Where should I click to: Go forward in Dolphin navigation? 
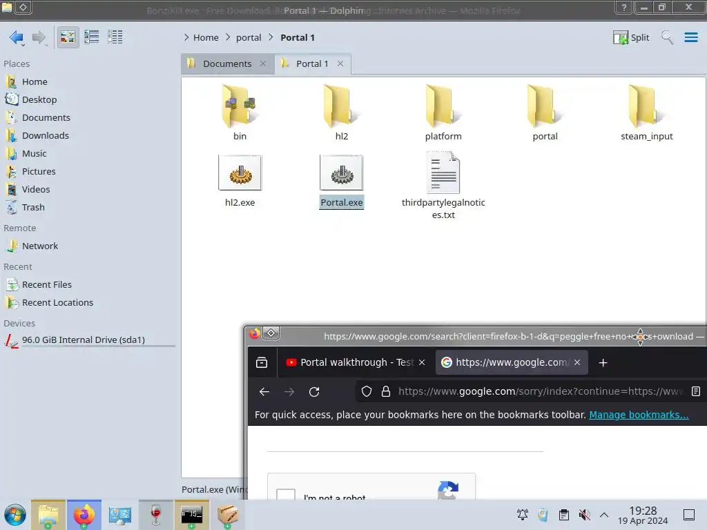pos(39,37)
